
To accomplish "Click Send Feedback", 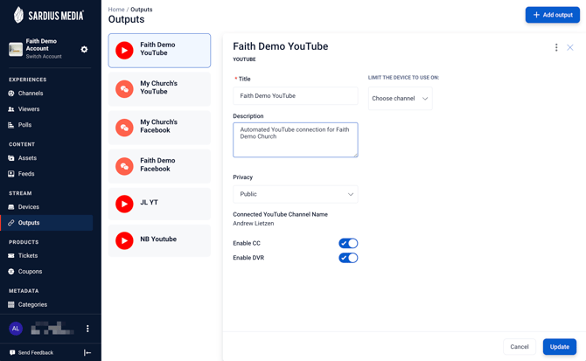I will point(31,352).
